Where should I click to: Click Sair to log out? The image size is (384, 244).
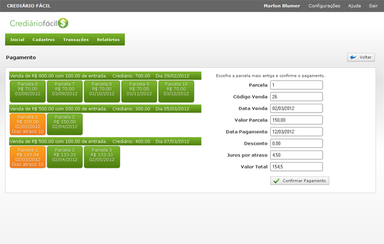click(373, 6)
